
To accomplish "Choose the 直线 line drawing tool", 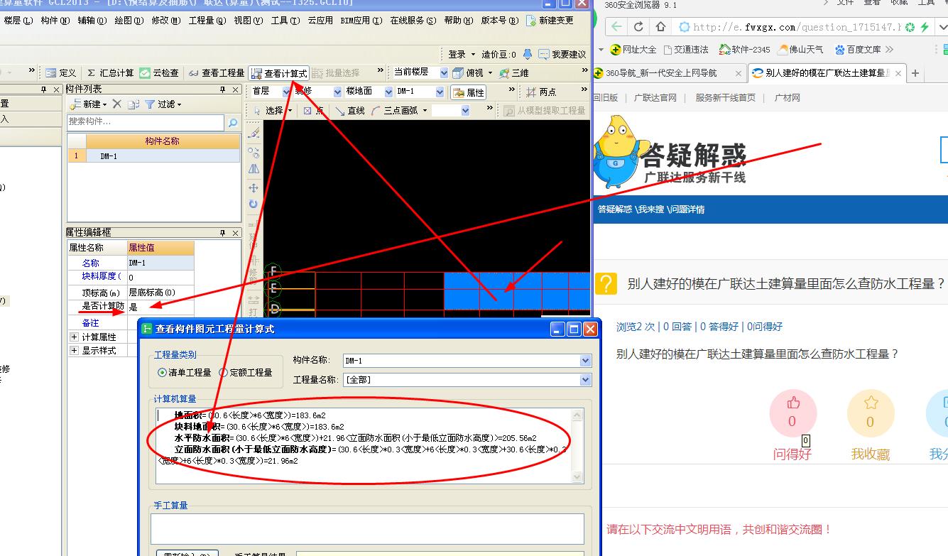I will click(350, 111).
